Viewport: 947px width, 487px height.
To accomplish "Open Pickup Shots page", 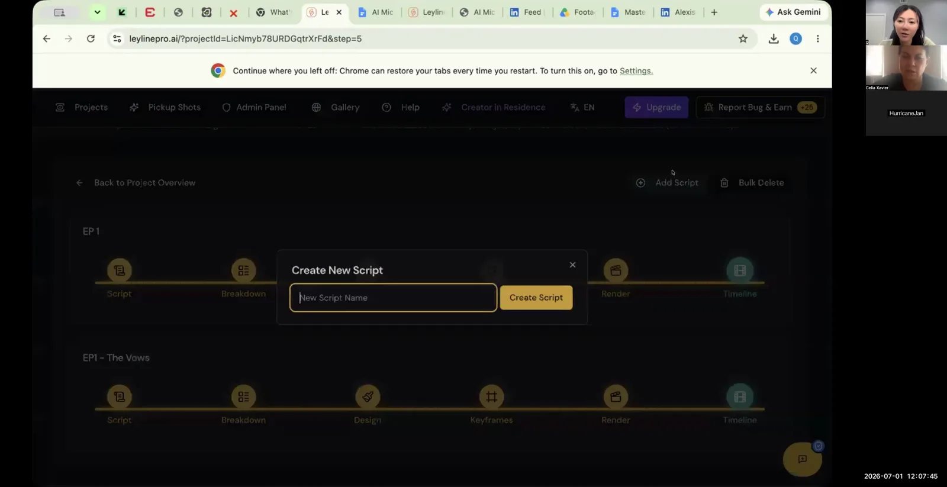I will [165, 107].
